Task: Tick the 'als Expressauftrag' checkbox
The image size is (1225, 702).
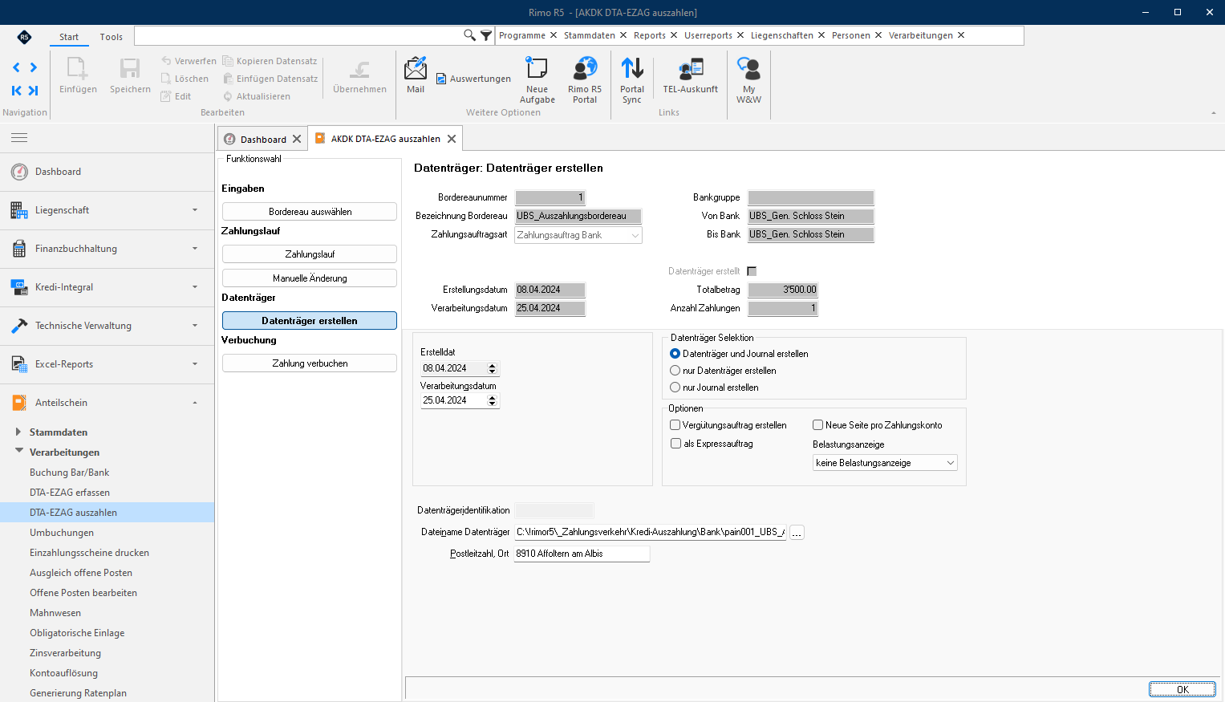Action: 675,444
